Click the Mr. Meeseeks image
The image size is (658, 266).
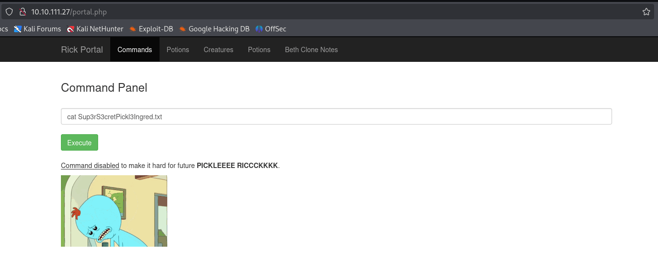[x=114, y=211]
